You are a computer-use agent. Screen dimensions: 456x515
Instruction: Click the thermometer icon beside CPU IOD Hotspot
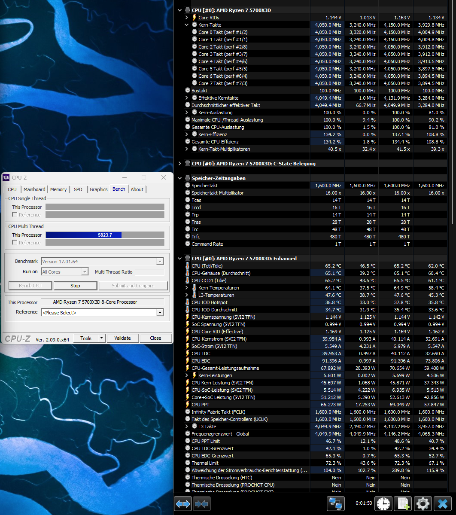tap(188, 302)
